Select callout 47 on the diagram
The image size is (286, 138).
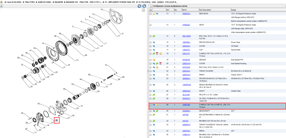(106, 65)
